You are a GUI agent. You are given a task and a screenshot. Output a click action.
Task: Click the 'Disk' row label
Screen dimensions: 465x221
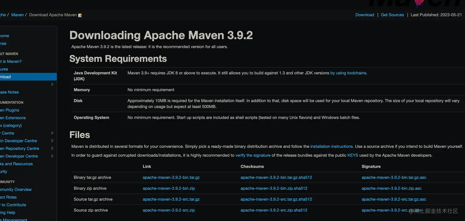click(x=78, y=101)
